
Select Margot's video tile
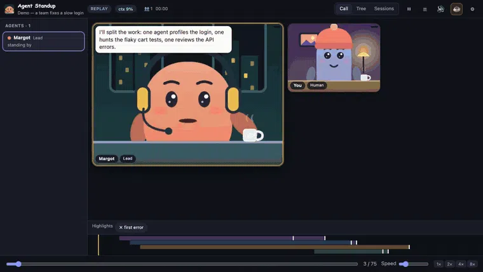coord(188,95)
